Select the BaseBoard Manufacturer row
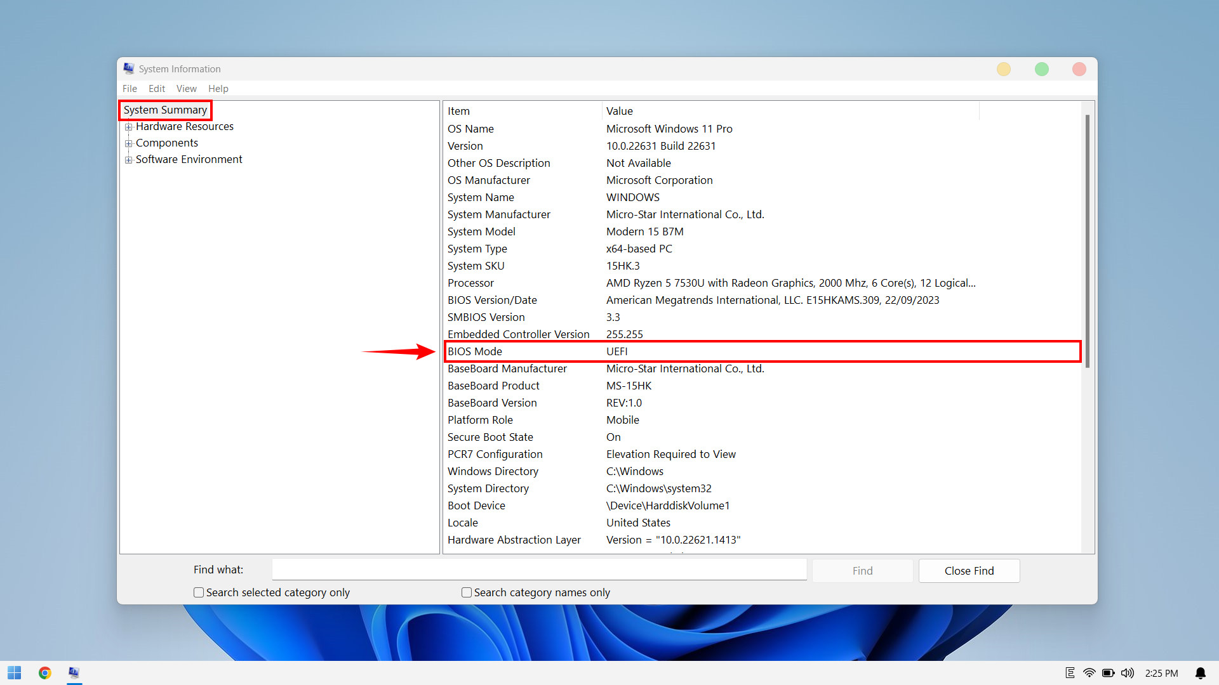 (762, 369)
